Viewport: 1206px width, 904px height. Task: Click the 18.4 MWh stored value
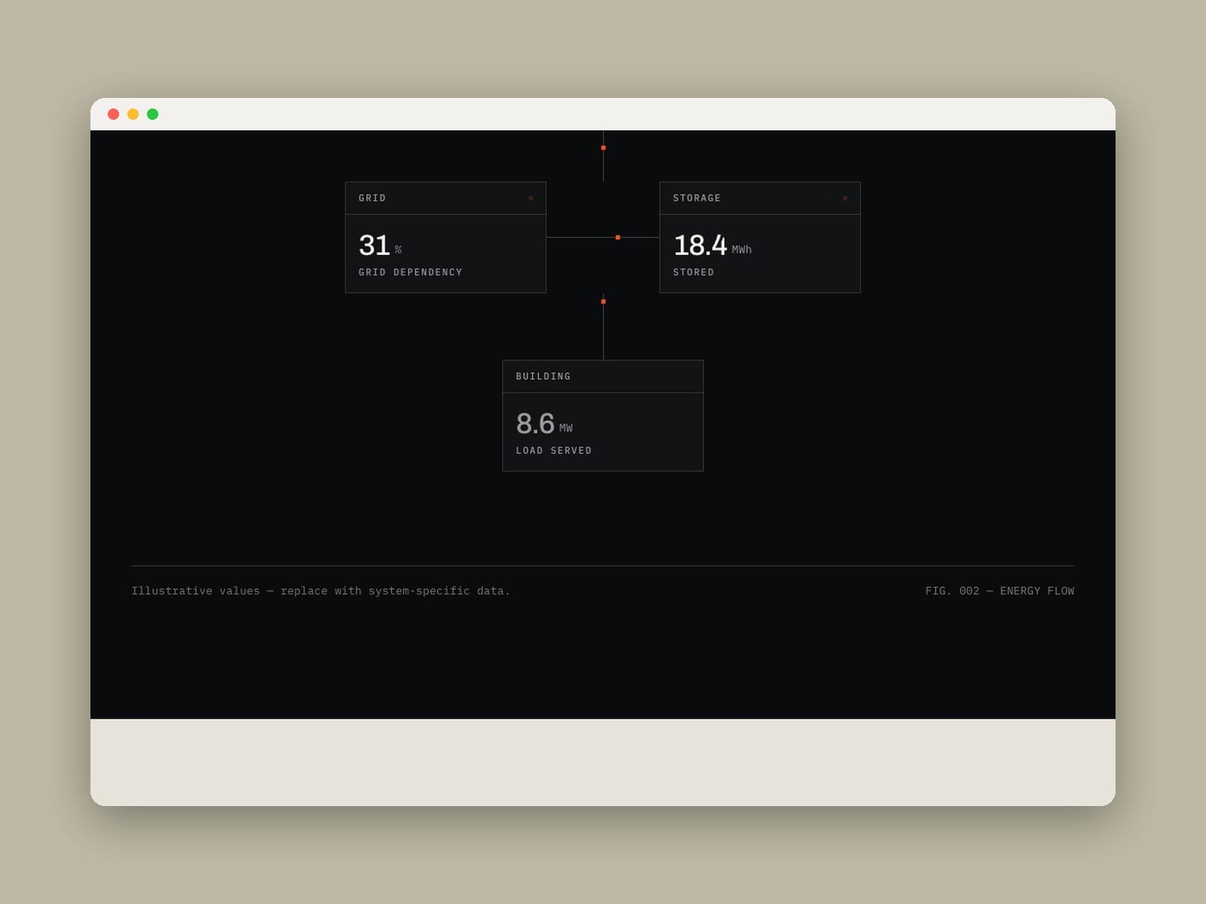(x=712, y=246)
